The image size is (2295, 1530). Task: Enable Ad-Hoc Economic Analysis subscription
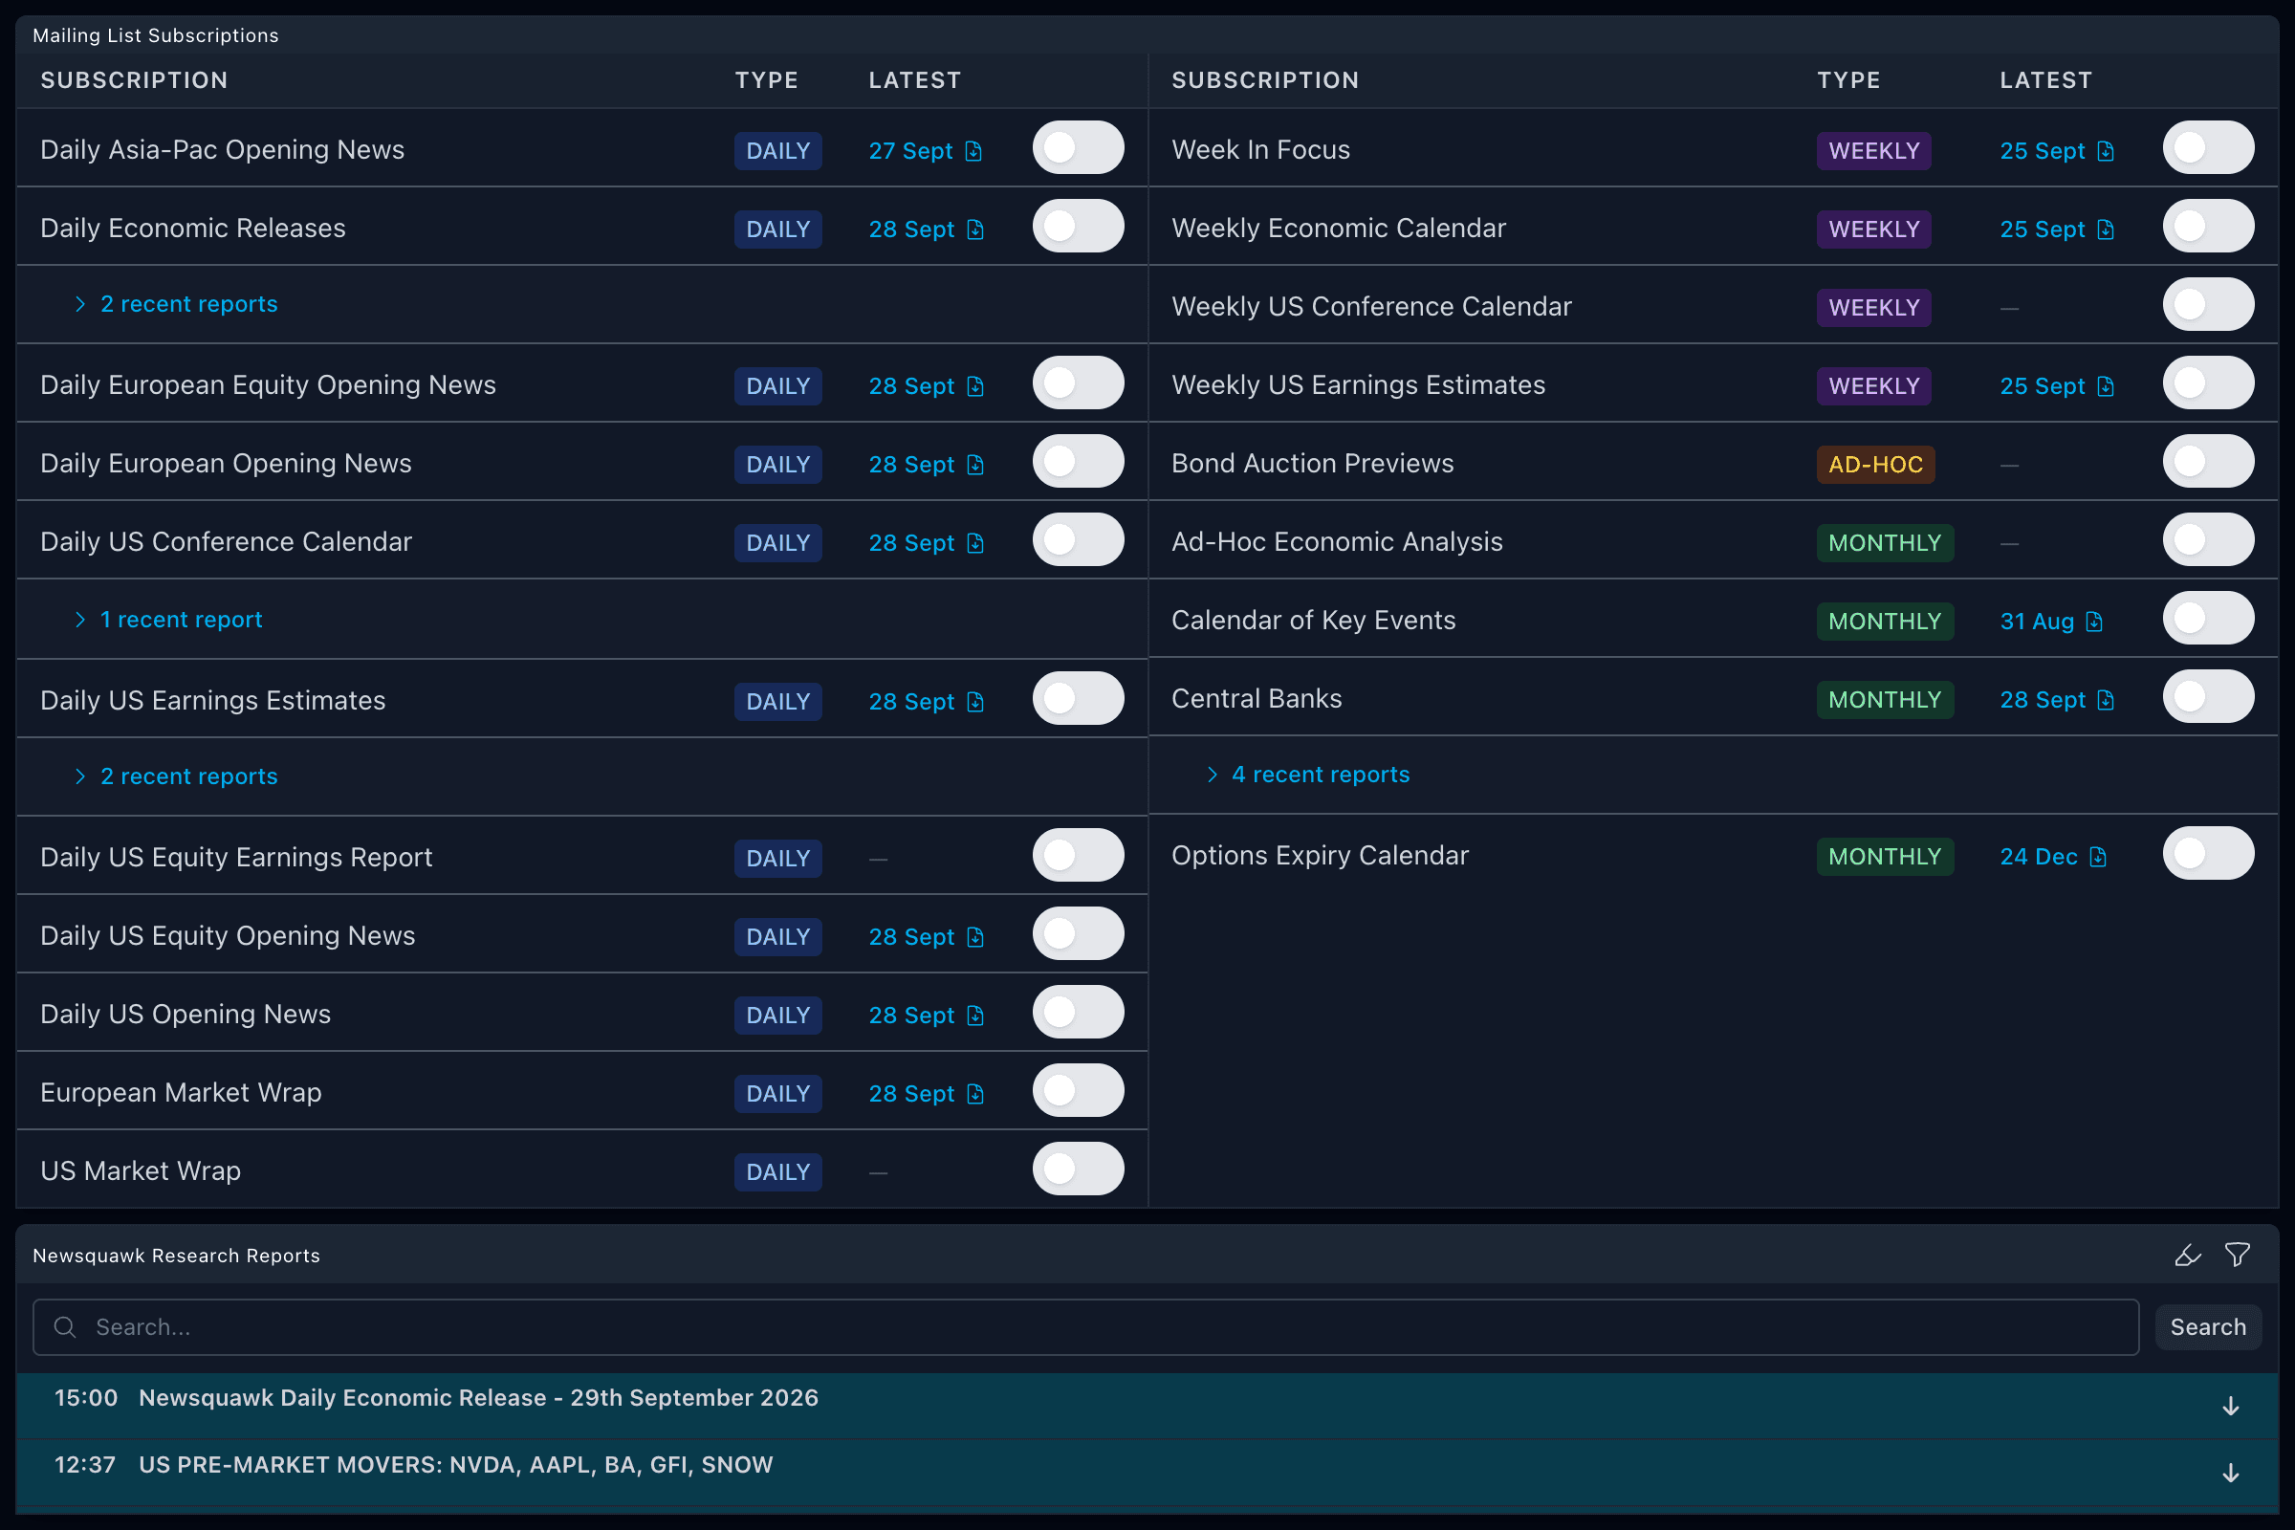pyautogui.click(x=2208, y=539)
